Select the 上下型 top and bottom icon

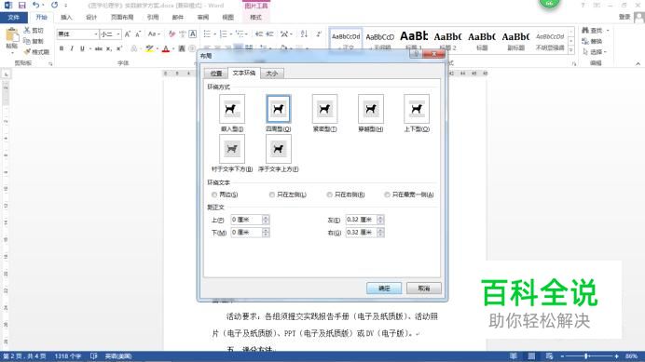(x=417, y=109)
